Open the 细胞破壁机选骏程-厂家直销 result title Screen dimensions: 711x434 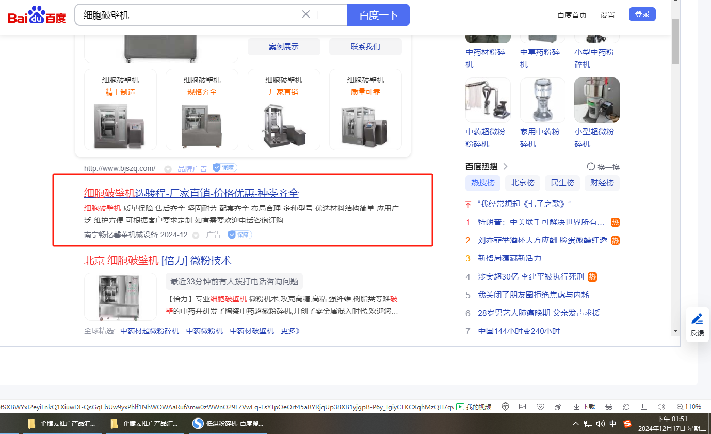pos(191,193)
